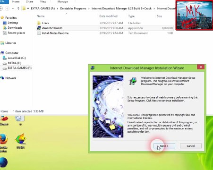Open Libraries in navigation pane
213x170 pixels.
pyautogui.click(x=10, y=43)
